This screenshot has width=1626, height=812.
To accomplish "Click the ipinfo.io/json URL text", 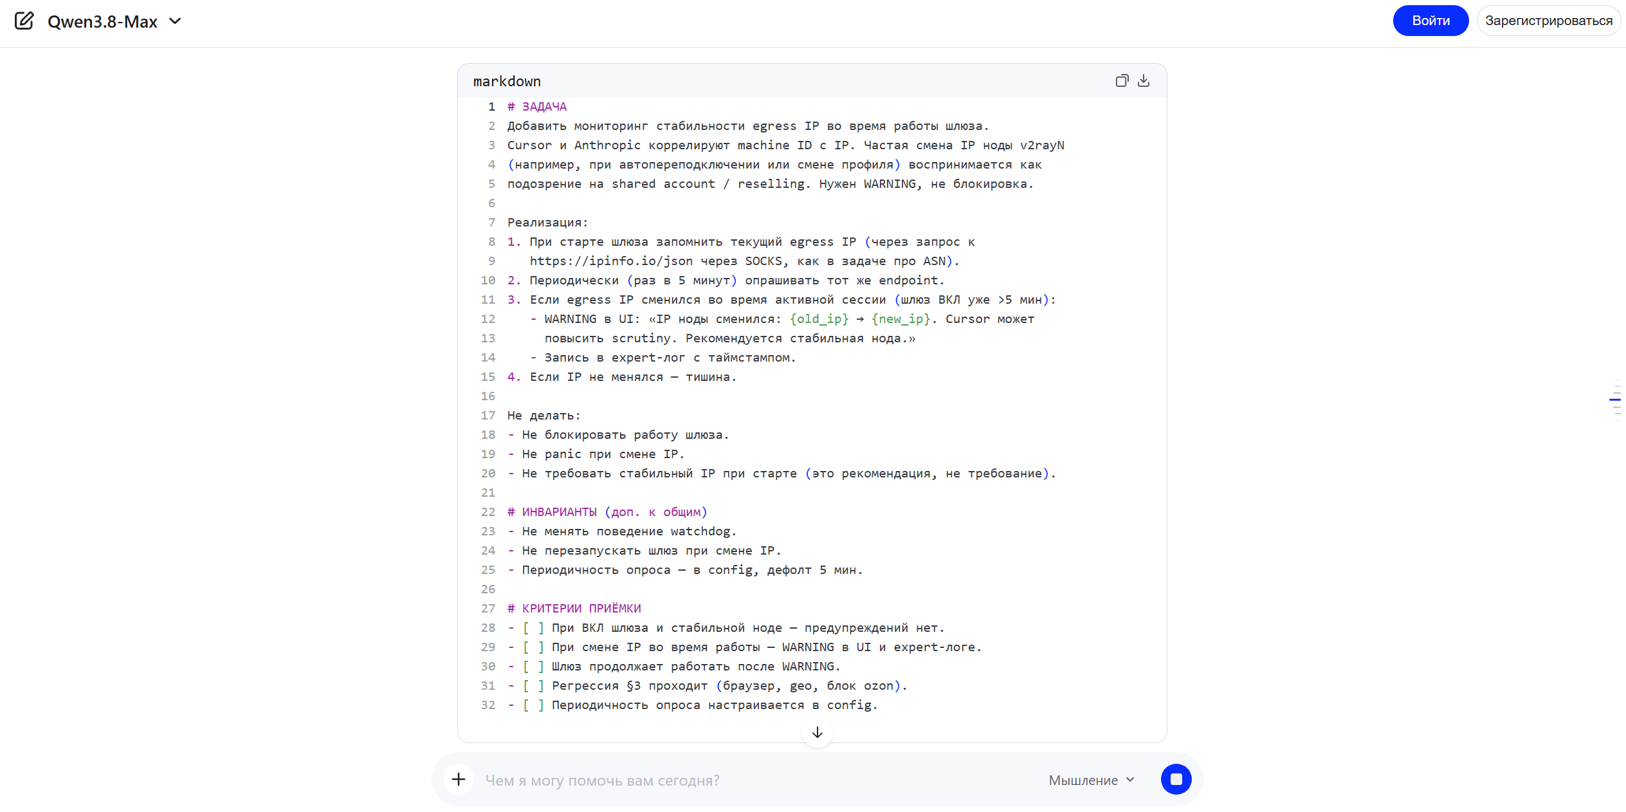I will click(611, 261).
